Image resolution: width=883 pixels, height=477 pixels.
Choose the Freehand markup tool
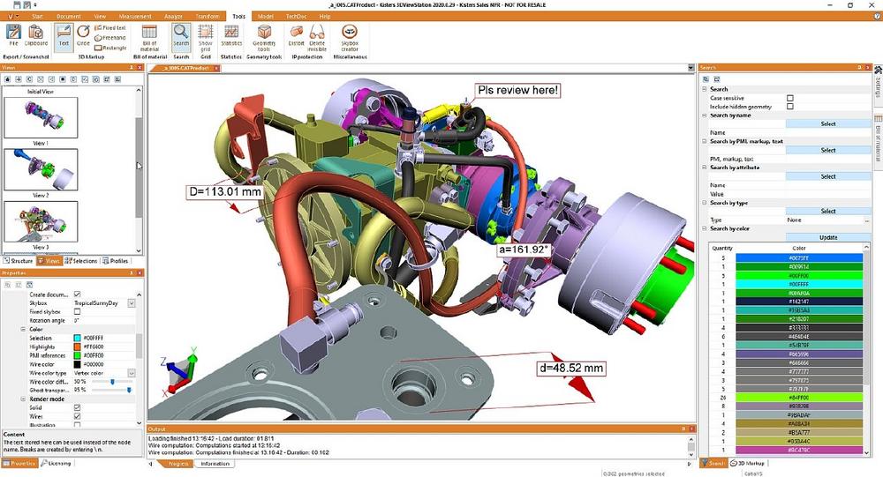(110, 38)
